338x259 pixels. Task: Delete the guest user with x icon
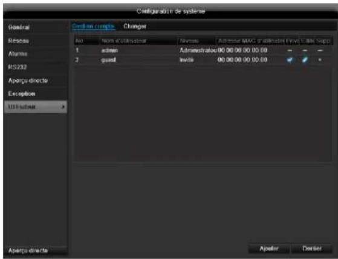click(x=320, y=60)
